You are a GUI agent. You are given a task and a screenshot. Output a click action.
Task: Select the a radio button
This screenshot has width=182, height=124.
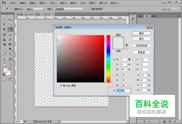pyautogui.click(x=134, y=64)
